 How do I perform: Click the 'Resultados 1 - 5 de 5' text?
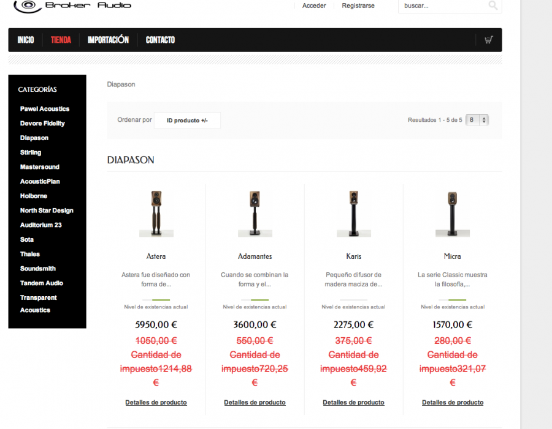tap(435, 120)
